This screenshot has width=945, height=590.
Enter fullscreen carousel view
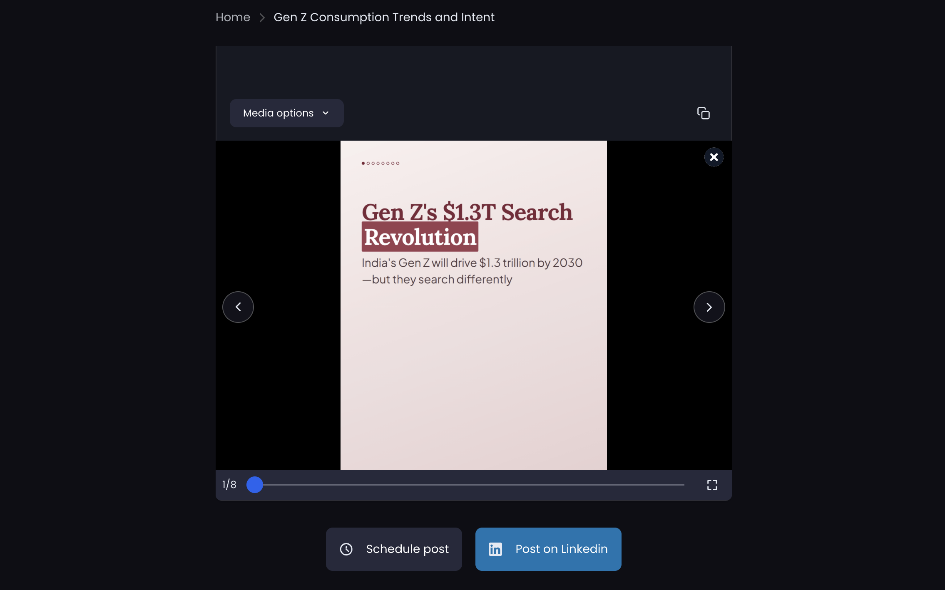coord(712,485)
